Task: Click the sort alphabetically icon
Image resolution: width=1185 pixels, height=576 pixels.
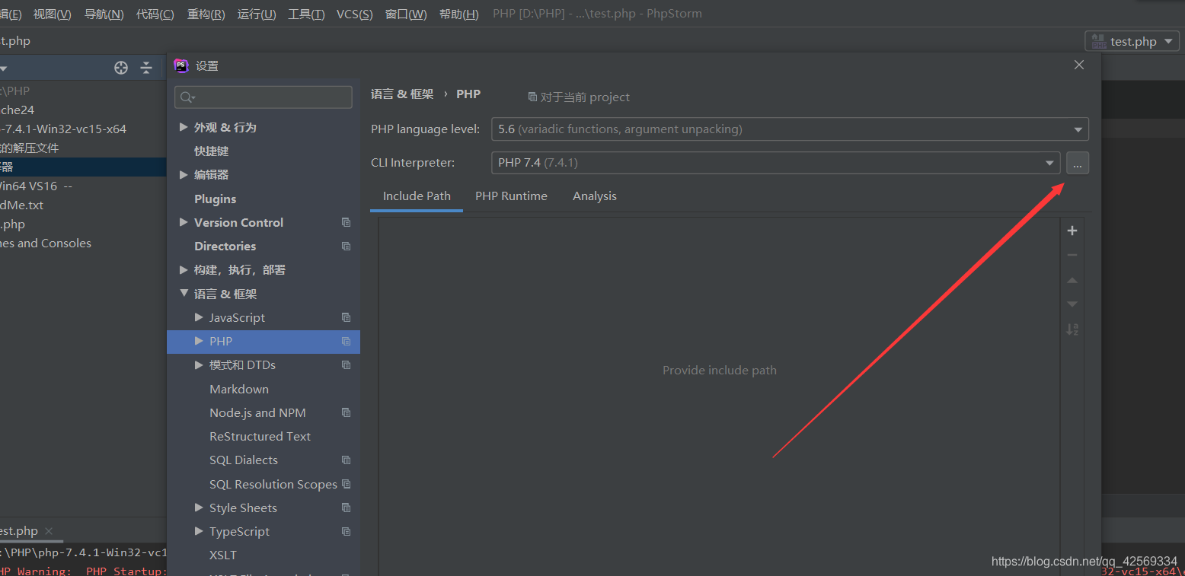Action: [1072, 329]
